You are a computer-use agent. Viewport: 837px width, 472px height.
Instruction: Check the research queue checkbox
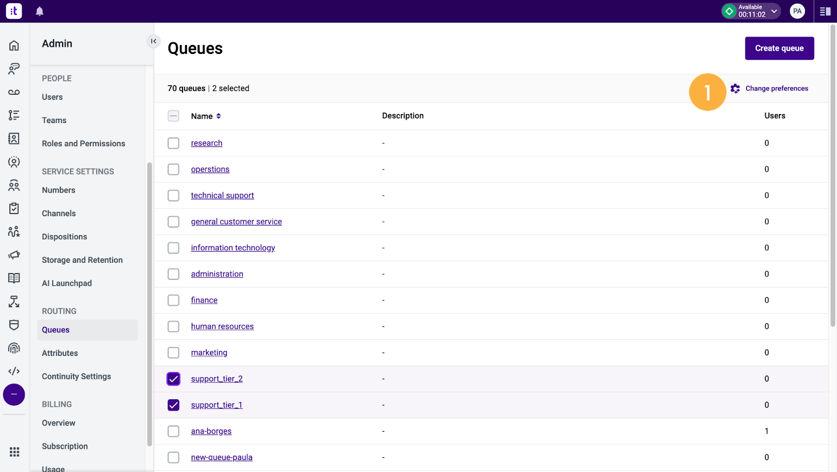[x=174, y=143]
